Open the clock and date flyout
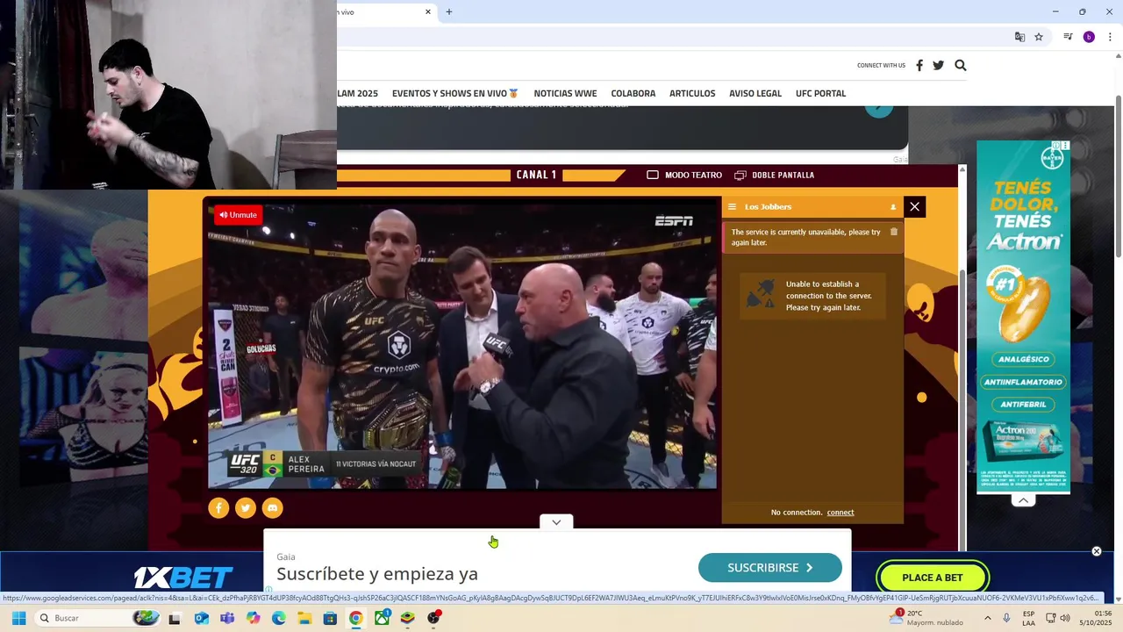Viewport: 1123px width, 632px height. 1098,618
